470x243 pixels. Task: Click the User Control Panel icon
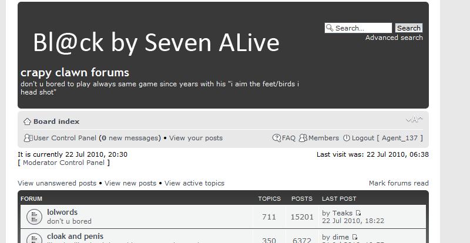pyautogui.click(x=28, y=138)
